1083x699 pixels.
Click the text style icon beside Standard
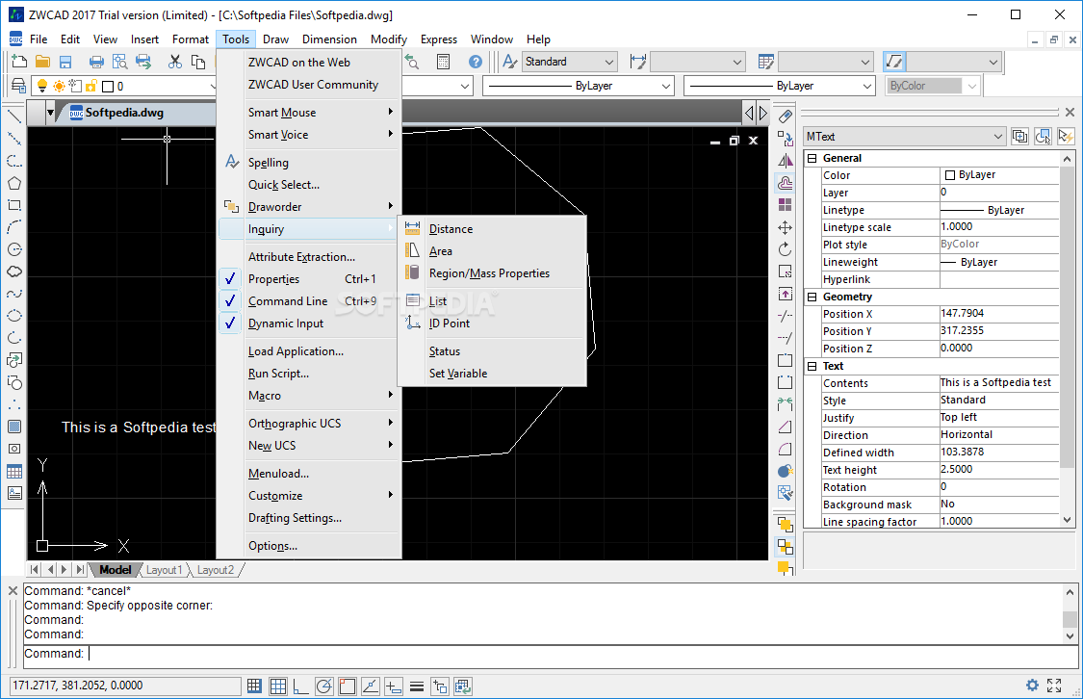509,62
